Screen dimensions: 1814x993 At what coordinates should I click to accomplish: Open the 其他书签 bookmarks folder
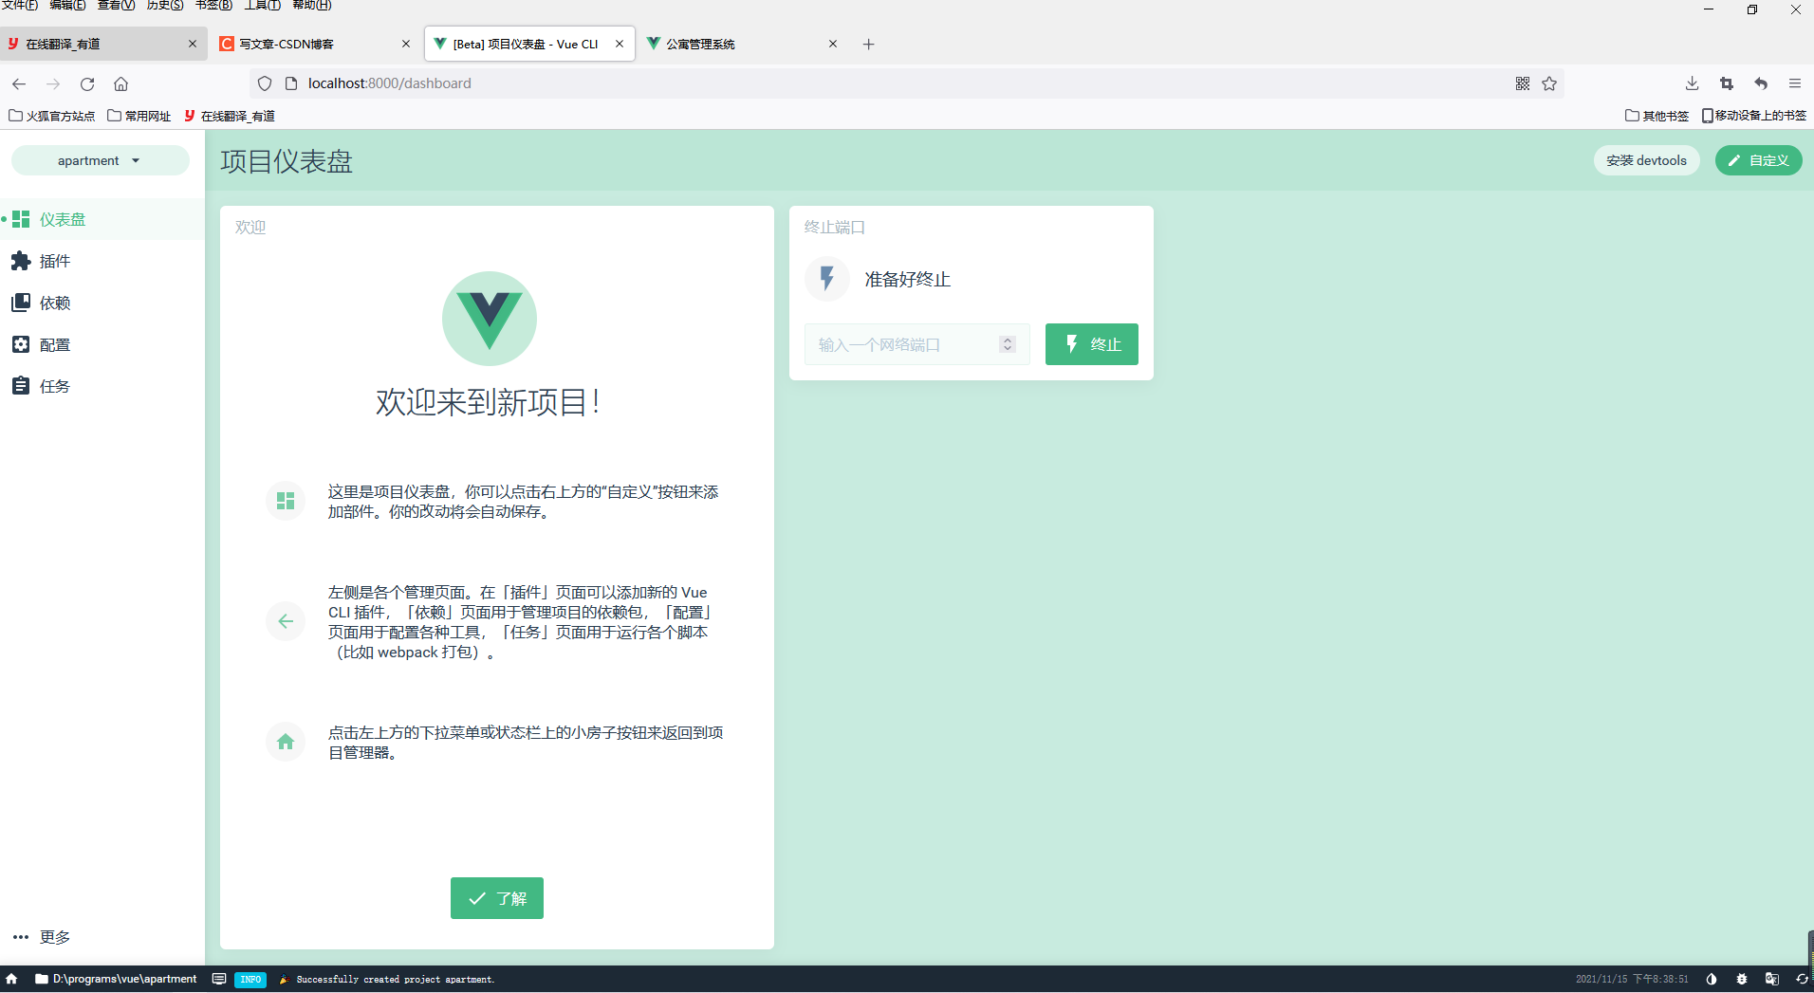[1657, 116]
